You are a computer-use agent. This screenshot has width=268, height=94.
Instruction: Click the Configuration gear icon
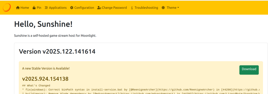[72, 8]
